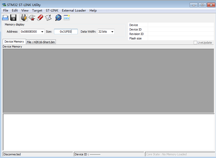
Task: Click the Size input field 0x31FE0
Action: click(66, 32)
